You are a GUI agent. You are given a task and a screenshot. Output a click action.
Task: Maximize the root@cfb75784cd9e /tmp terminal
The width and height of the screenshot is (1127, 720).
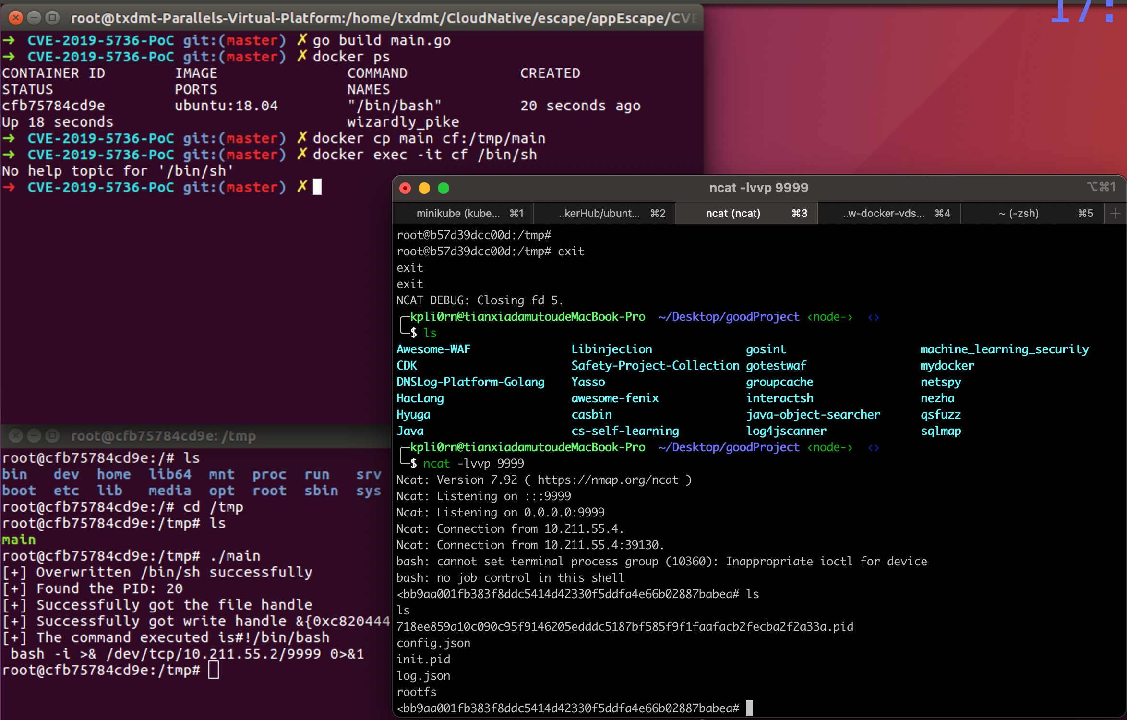(52, 436)
